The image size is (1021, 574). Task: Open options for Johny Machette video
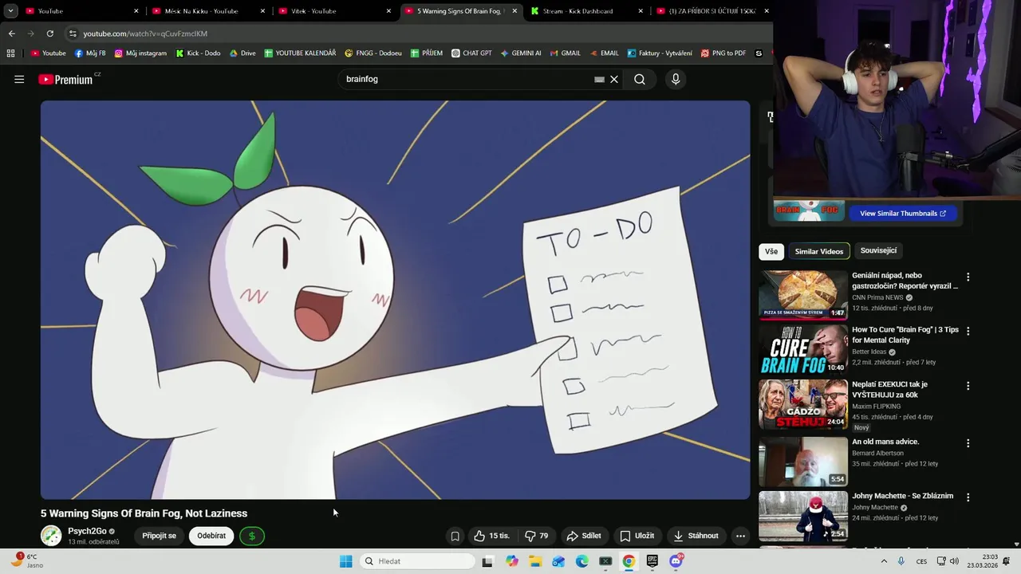(968, 497)
